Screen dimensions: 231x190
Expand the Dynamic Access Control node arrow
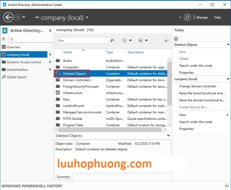point(50,62)
